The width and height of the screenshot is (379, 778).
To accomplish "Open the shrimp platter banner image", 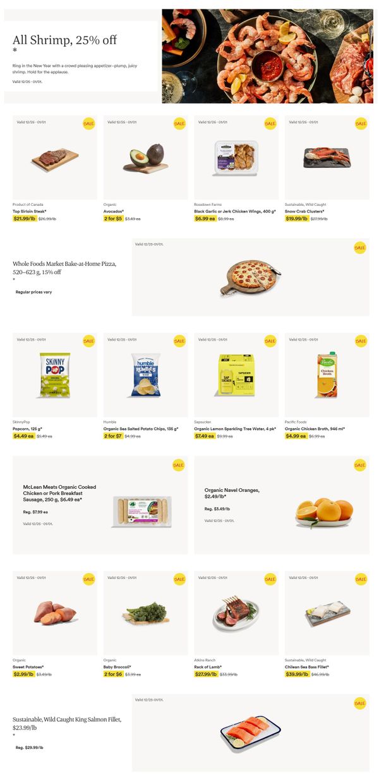I will point(267,56).
